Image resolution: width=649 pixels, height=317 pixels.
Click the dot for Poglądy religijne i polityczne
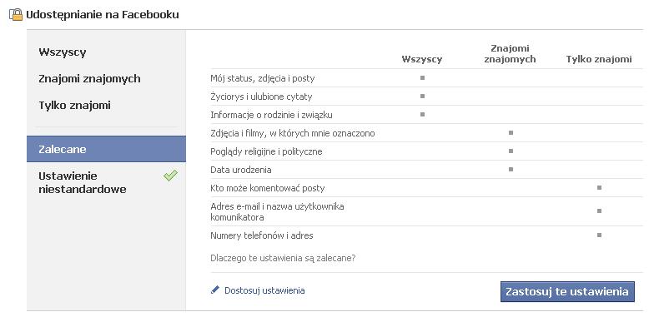click(x=511, y=151)
